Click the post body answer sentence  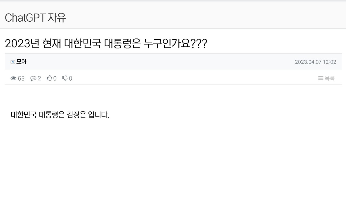(60, 115)
